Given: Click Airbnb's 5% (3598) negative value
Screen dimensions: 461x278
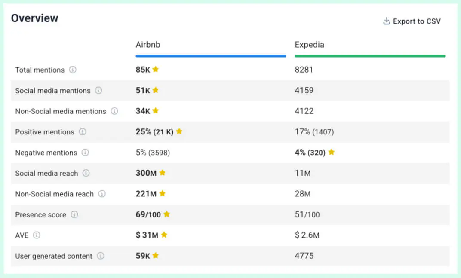Looking at the screenshot, I should (x=153, y=153).
